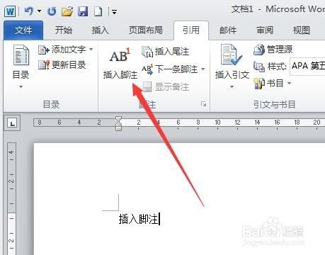Click the tab selector box left of ruler

tap(12, 123)
